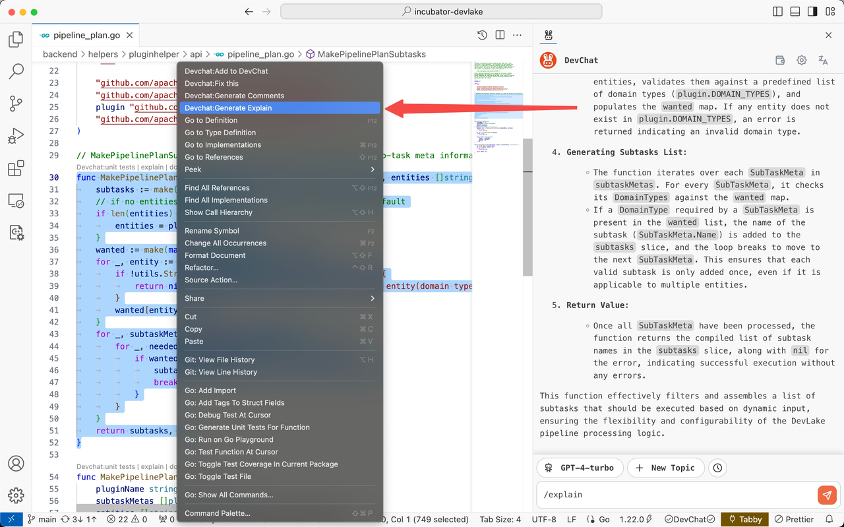Open the Remote Explorer view
Screen dimensions: 844x527
16,201
